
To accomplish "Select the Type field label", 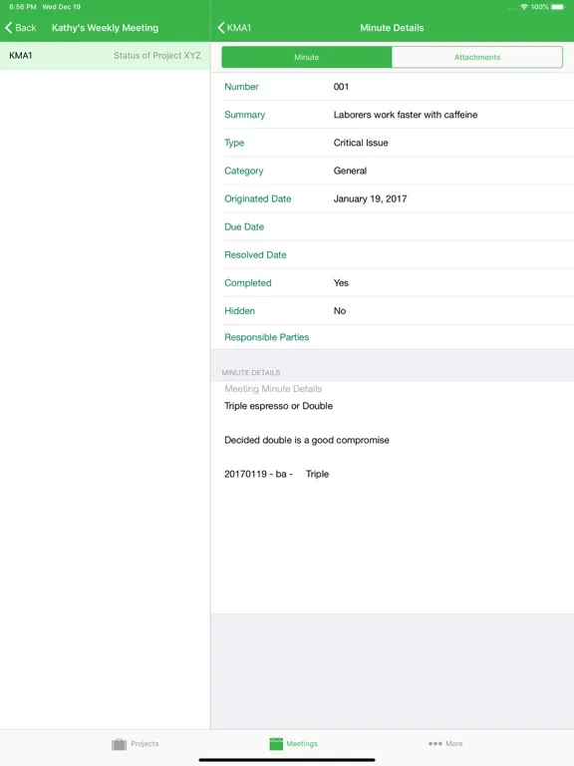I will [x=234, y=143].
